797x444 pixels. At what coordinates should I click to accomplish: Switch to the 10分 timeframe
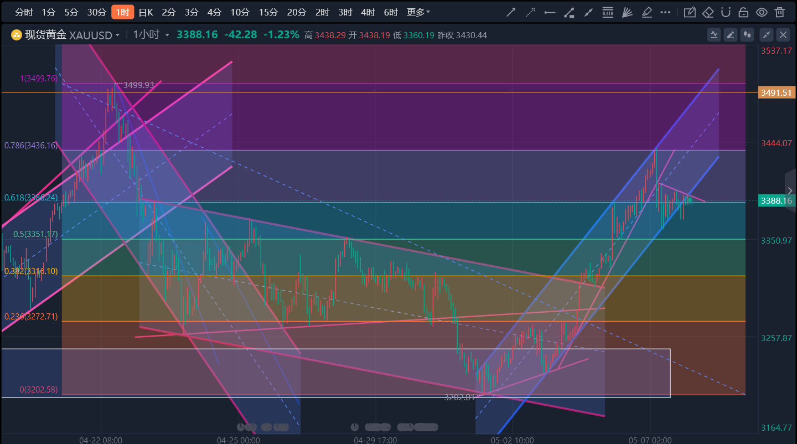[240, 12]
